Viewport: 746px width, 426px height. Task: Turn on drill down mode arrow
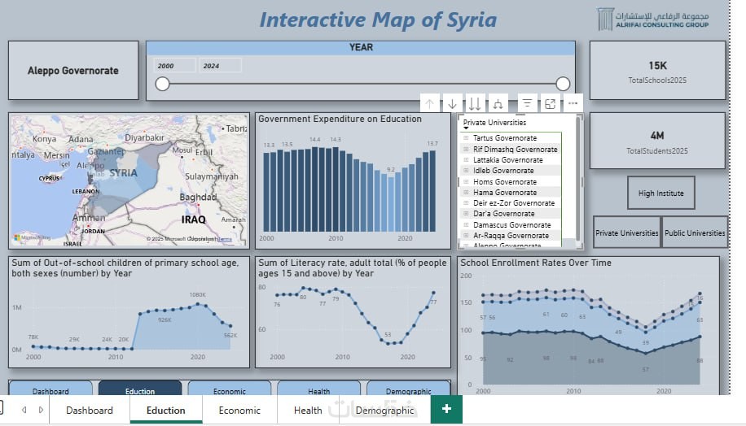tap(452, 103)
